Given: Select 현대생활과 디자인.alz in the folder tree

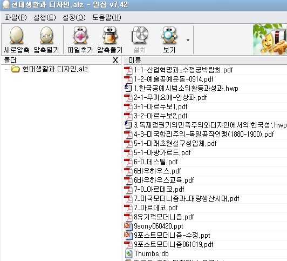Looking at the screenshot, I should click(55, 69).
